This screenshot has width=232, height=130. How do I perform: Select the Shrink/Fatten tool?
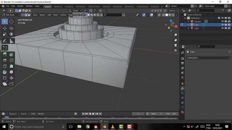11,78
